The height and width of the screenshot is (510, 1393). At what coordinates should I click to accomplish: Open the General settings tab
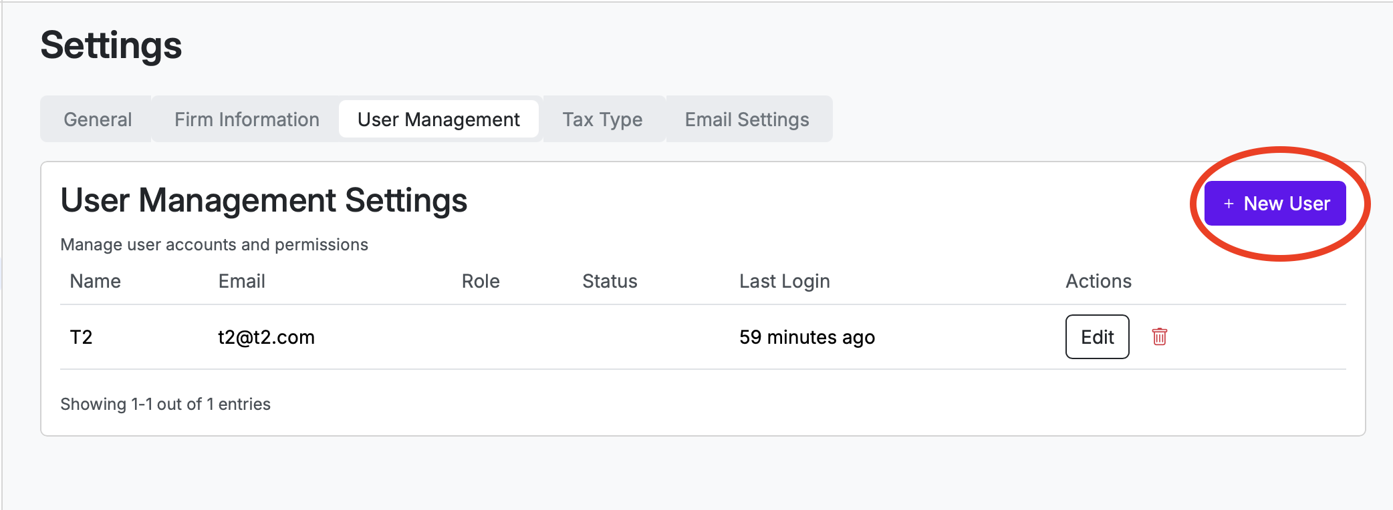[98, 119]
